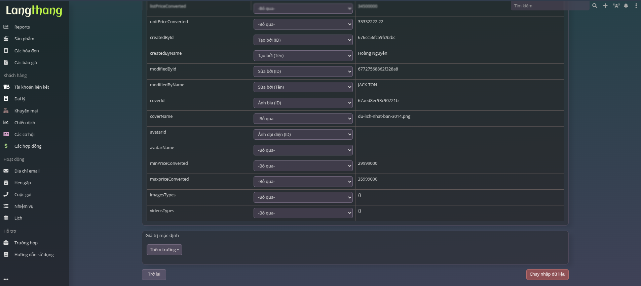Click the Địa chỉ email envelope icon
This screenshot has height=286, width=641.
[6, 171]
